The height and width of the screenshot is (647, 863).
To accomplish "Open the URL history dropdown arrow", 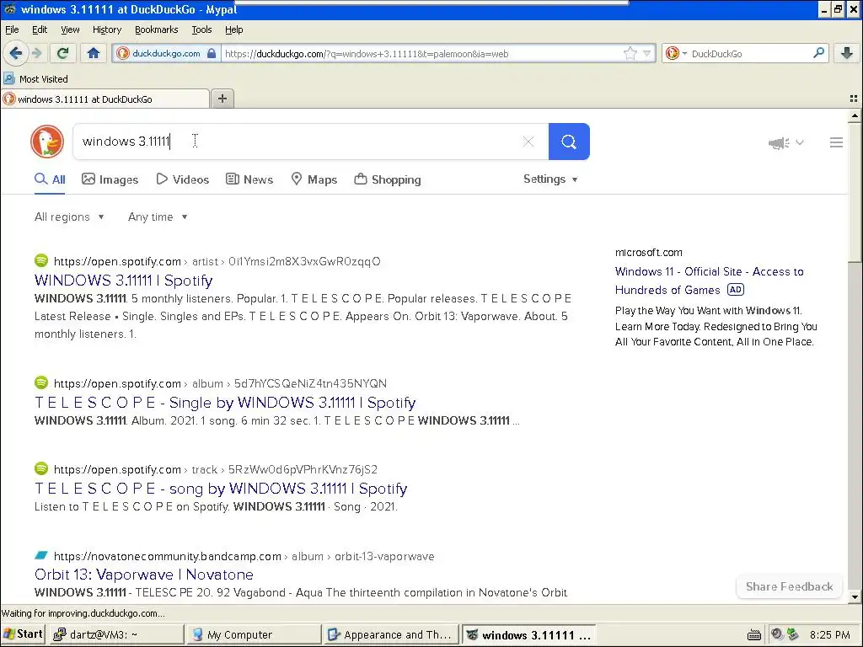I will tap(647, 53).
